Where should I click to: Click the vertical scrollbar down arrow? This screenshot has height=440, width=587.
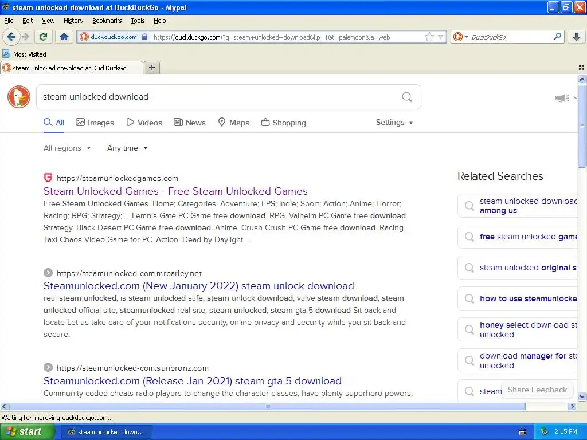(x=582, y=396)
